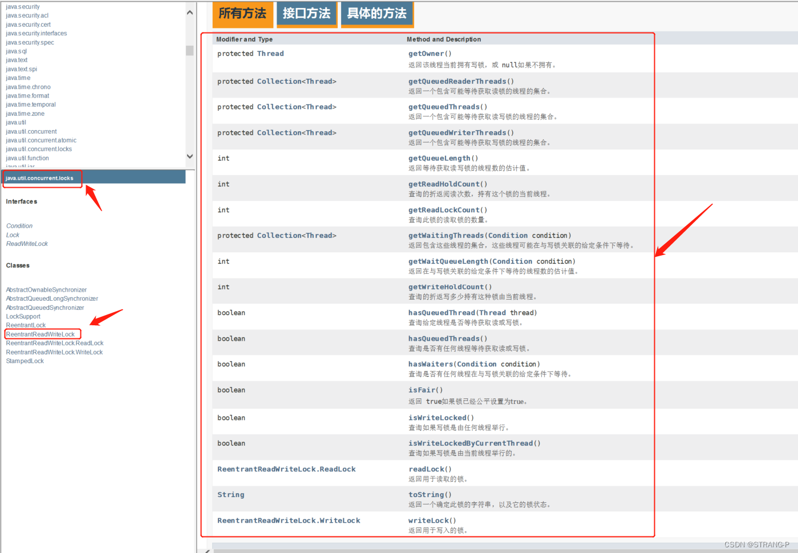Select the java.time package
This screenshot has height=553, width=798.
(18, 78)
